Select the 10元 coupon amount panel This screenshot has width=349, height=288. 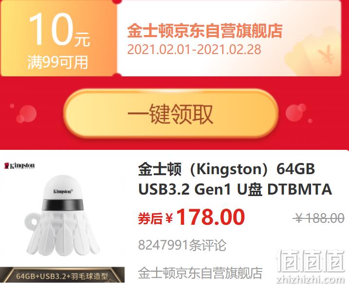pos(58,38)
